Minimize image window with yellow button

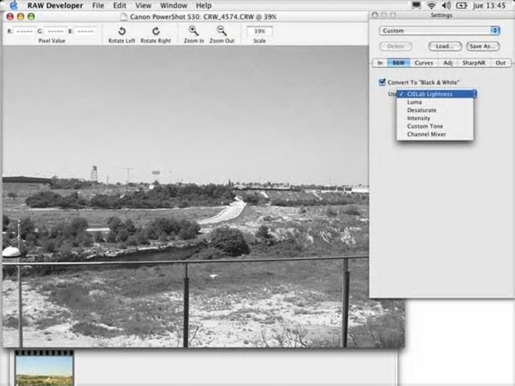pyautogui.click(x=21, y=17)
